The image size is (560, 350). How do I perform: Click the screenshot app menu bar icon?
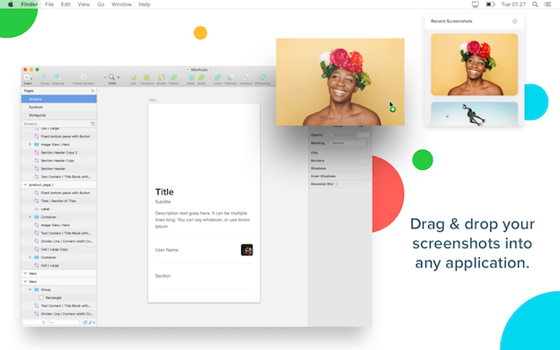(476, 4)
